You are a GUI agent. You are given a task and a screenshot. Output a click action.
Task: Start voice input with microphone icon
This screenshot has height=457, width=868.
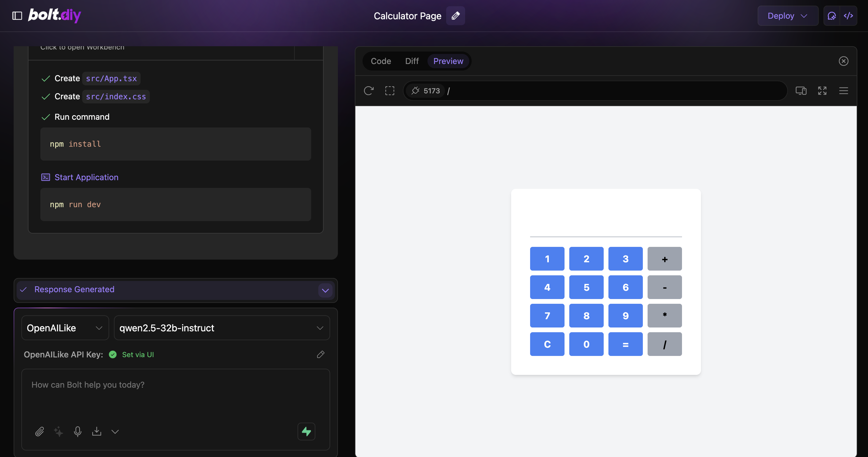pos(77,432)
